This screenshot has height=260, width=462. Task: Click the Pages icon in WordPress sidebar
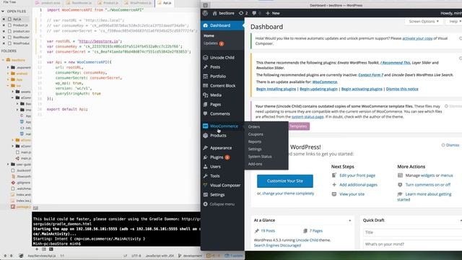(205, 104)
